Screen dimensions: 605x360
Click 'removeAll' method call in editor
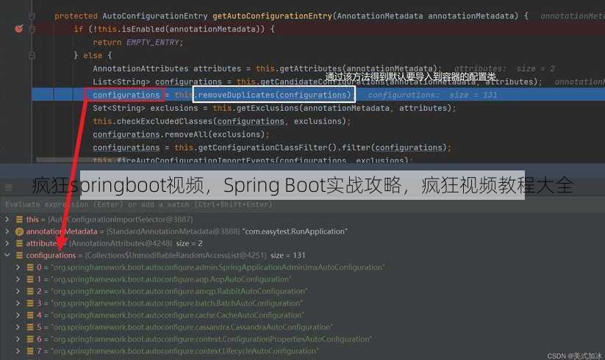[187, 134]
